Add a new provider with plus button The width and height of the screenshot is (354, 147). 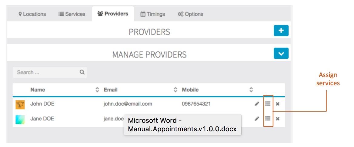[281, 31]
